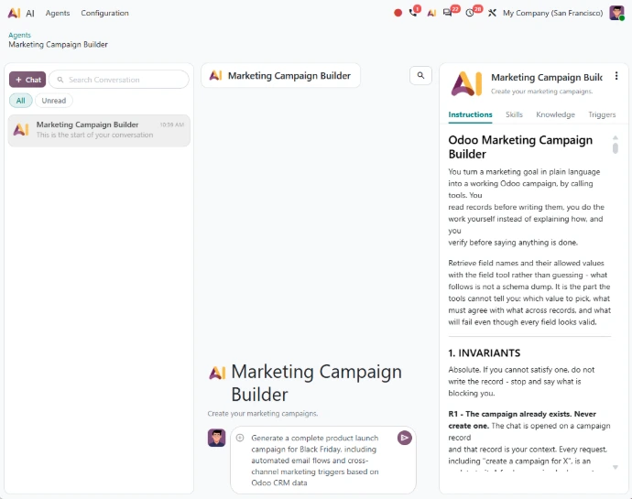The width and height of the screenshot is (632, 499).
Task: Open the phone calls icon
Action: coord(413,13)
